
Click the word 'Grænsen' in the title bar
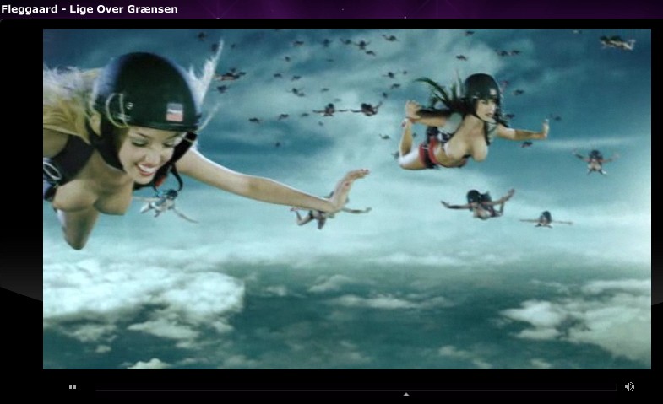pyautogui.click(x=152, y=9)
